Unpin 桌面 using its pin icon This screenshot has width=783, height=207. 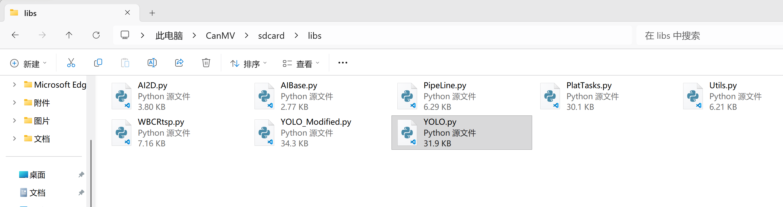click(81, 174)
